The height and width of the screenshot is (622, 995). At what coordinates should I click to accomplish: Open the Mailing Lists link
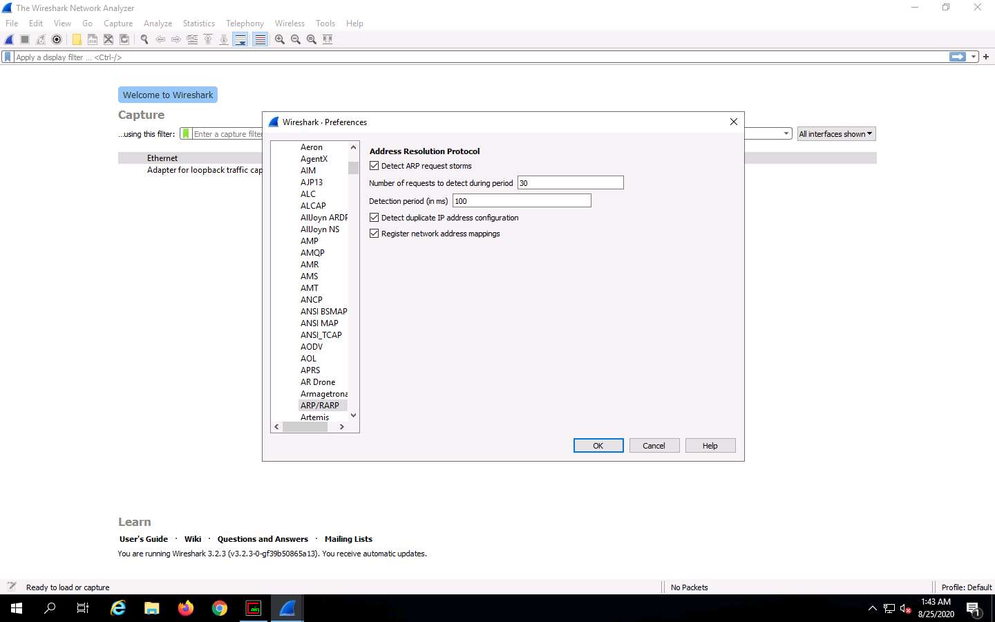(x=348, y=539)
